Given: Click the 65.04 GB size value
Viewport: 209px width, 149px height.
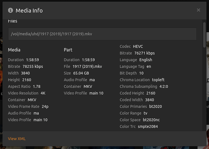Looking at the screenshot, I should pyautogui.click(x=81, y=73).
